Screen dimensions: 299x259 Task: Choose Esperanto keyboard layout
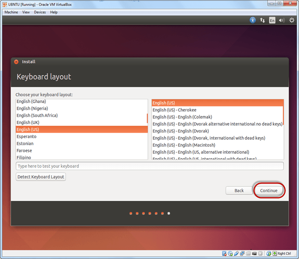[26, 136]
